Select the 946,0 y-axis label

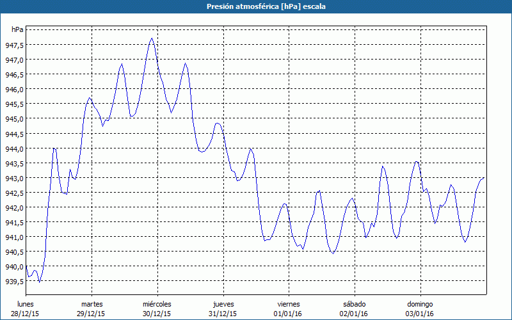(13, 90)
